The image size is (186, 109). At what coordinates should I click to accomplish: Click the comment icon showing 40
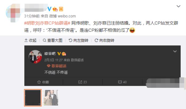point(122,82)
